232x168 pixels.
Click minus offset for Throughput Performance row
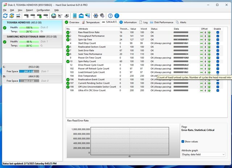[x=202, y=36]
